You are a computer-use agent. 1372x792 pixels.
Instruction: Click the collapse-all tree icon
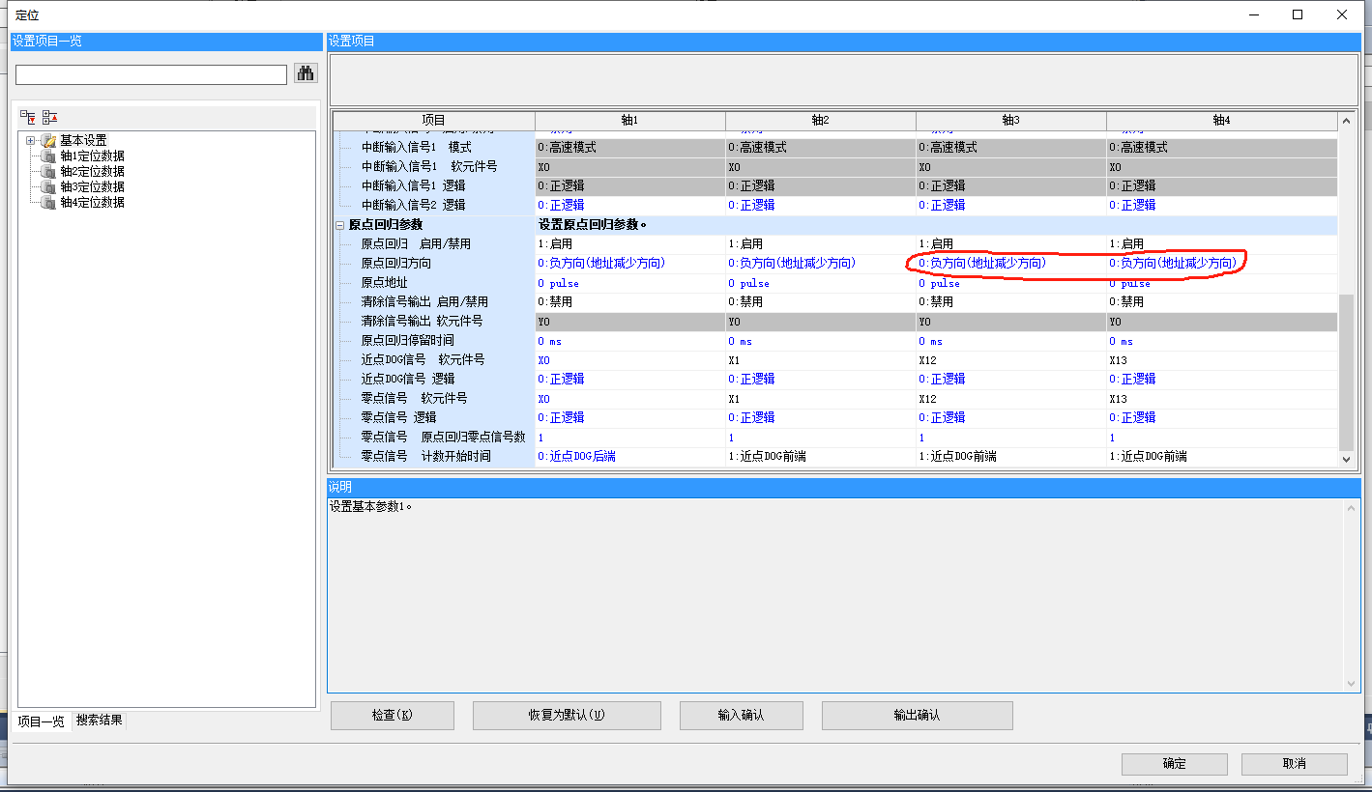click(x=49, y=117)
